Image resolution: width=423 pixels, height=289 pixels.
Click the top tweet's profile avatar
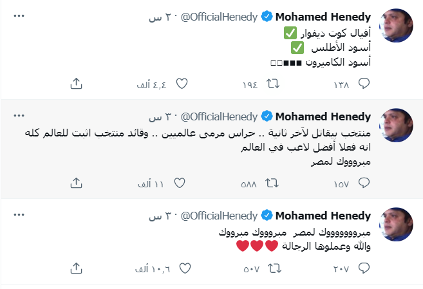click(397, 25)
